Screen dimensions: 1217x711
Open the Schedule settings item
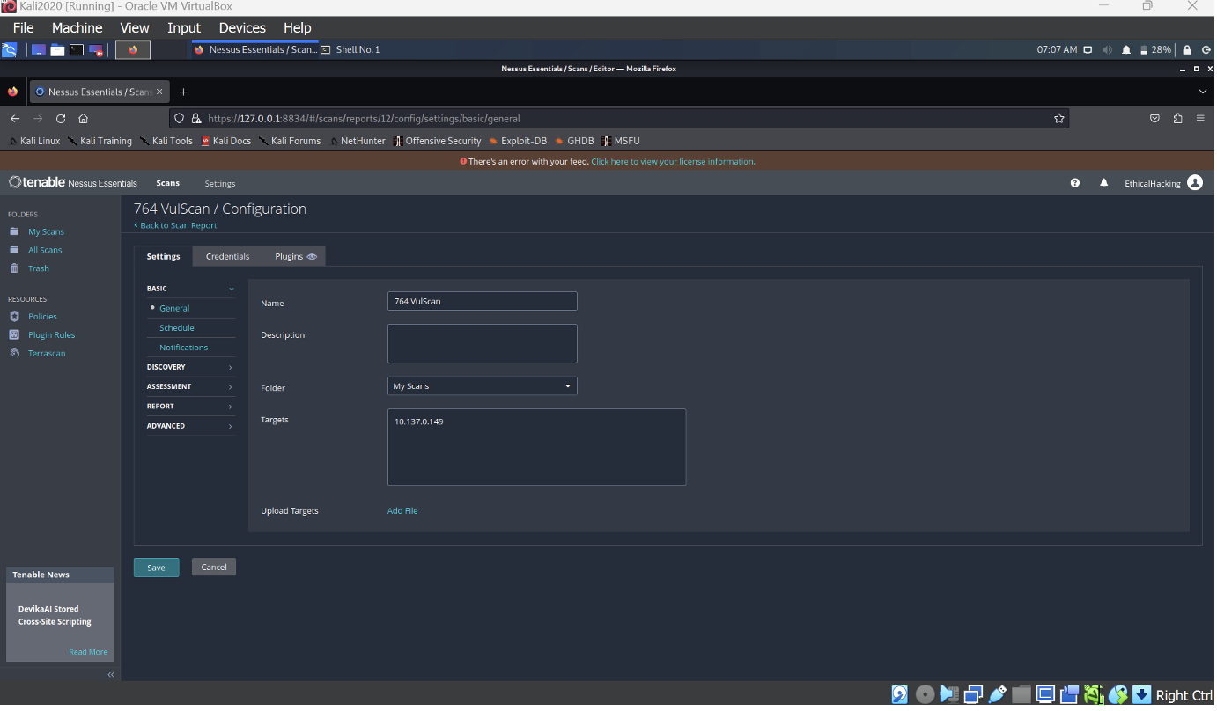pyautogui.click(x=177, y=328)
